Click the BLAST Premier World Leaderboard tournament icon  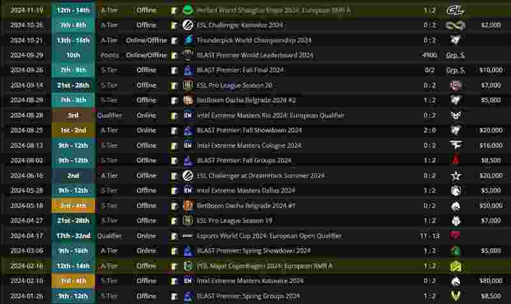[188, 55]
